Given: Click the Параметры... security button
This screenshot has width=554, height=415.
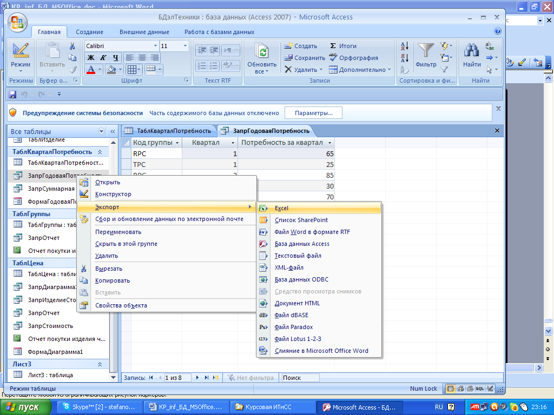Looking at the screenshot, I should click(313, 113).
